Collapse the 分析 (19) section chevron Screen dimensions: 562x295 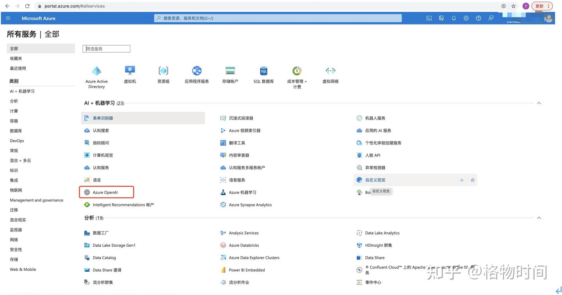pyautogui.click(x=539, y=218)
